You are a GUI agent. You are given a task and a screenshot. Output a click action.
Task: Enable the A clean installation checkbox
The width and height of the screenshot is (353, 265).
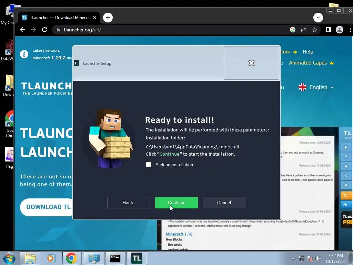149,165
